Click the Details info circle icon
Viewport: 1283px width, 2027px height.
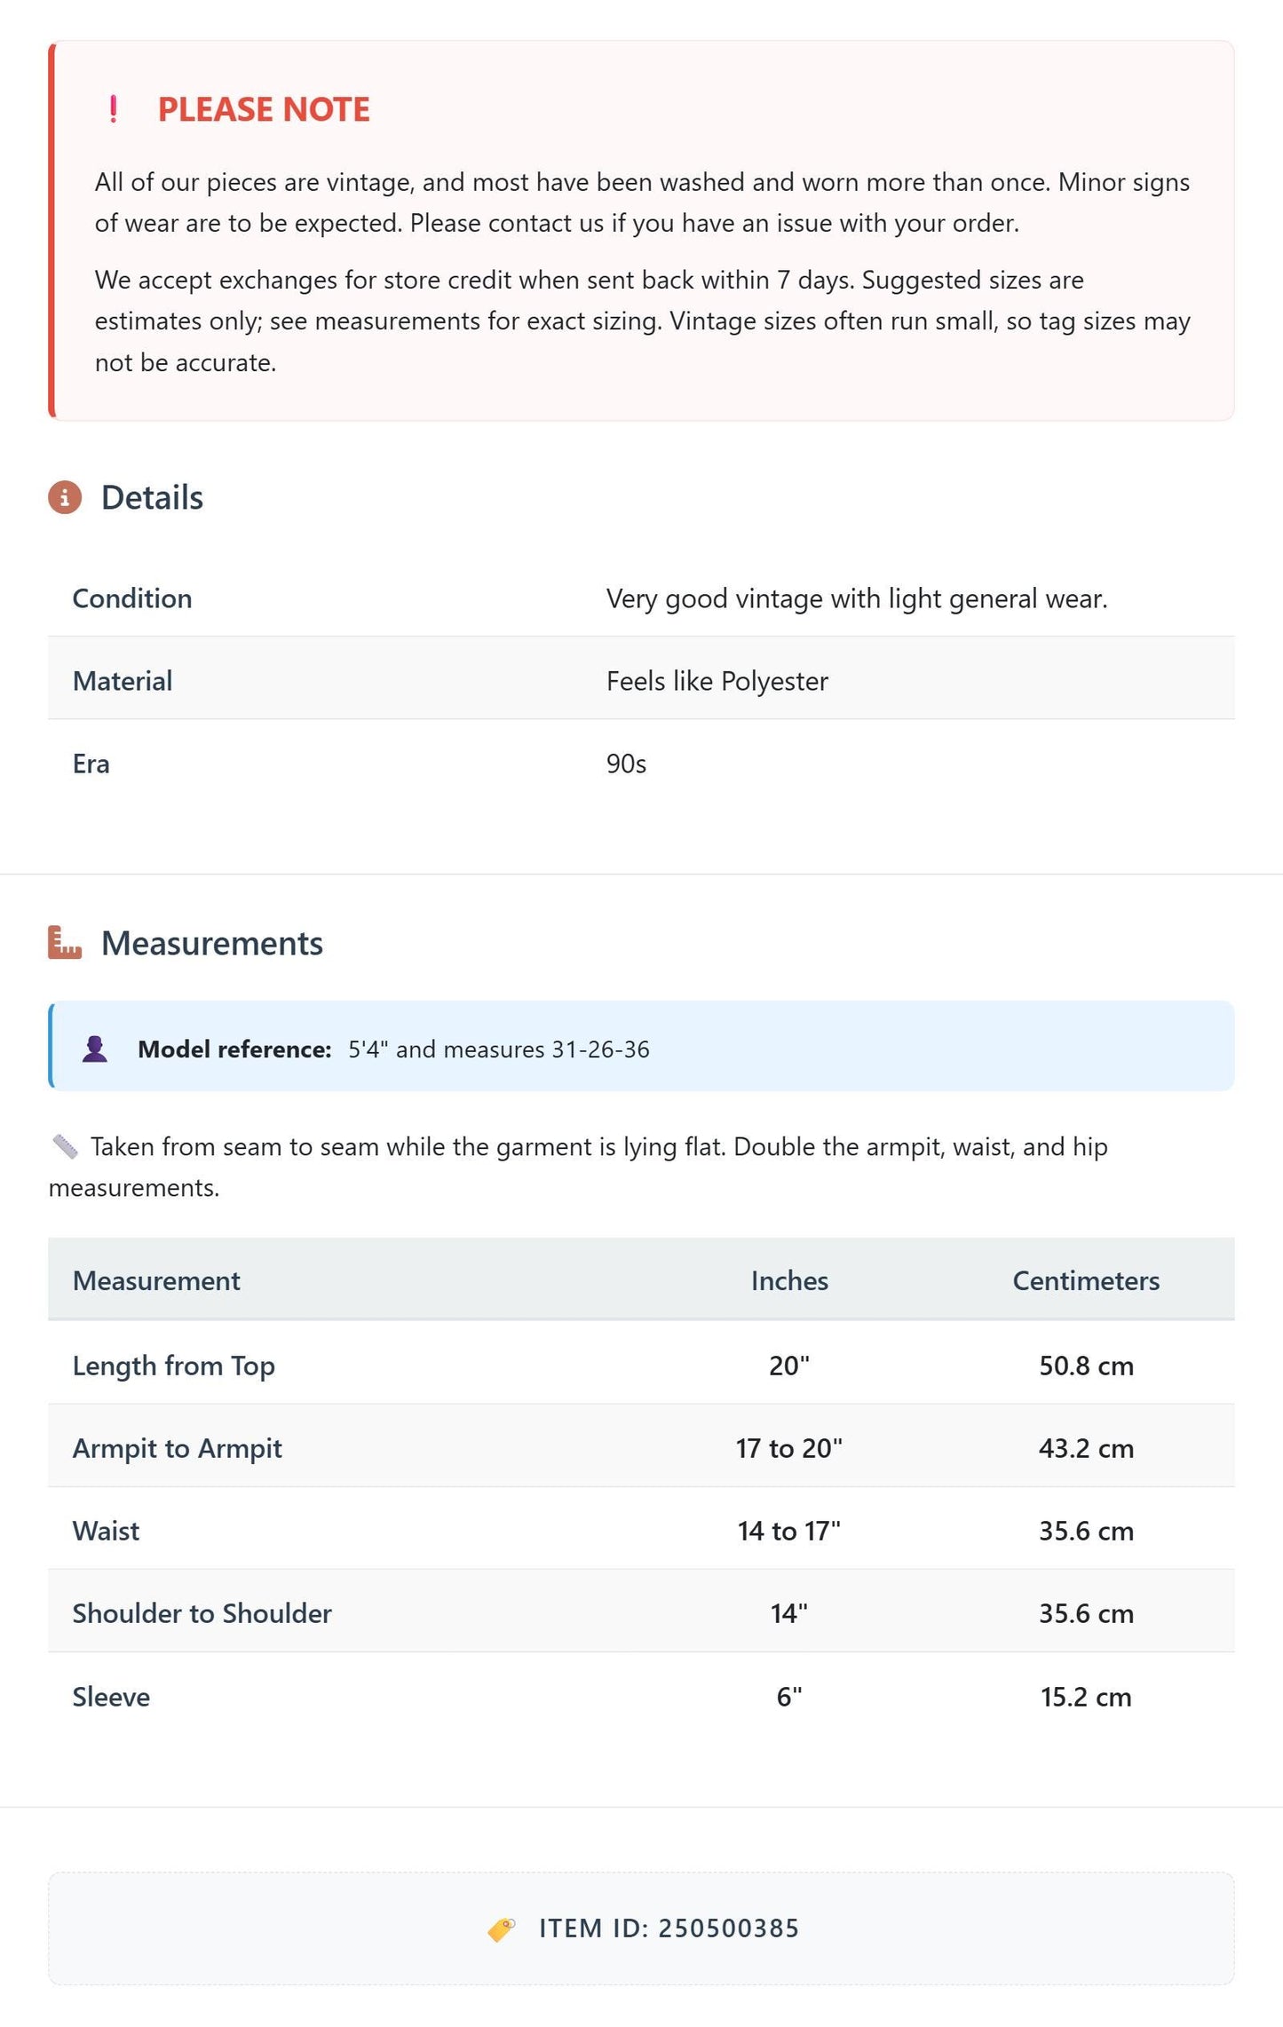[65, 497]
